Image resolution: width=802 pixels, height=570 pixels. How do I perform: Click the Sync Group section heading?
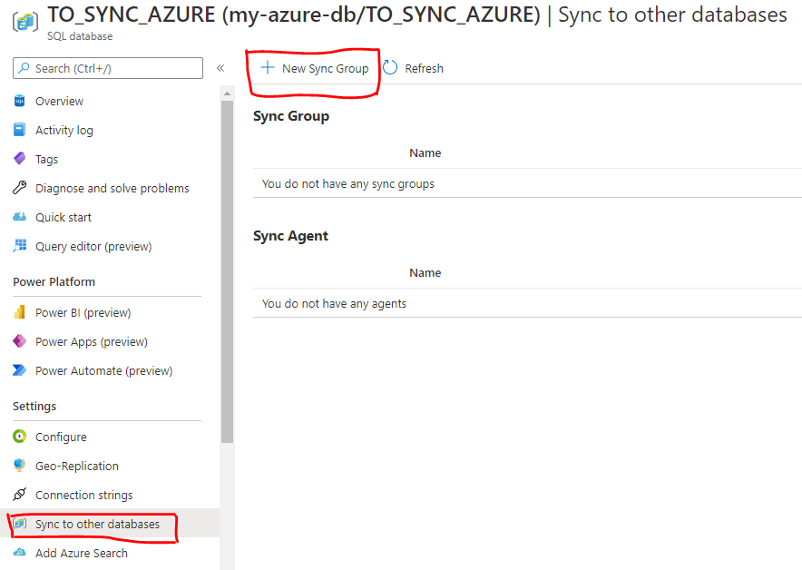point(291,116)
